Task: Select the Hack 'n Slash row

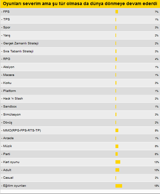Action: coord(80,99)
